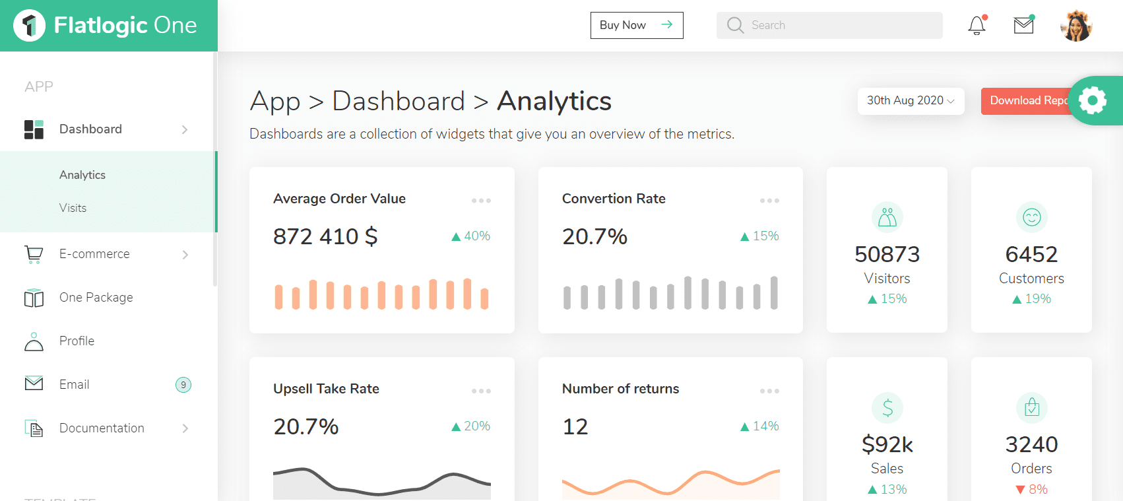The image size is (1123, 501).
Task: Select Analytics in the sidebar menu
Action: point(82,174)
